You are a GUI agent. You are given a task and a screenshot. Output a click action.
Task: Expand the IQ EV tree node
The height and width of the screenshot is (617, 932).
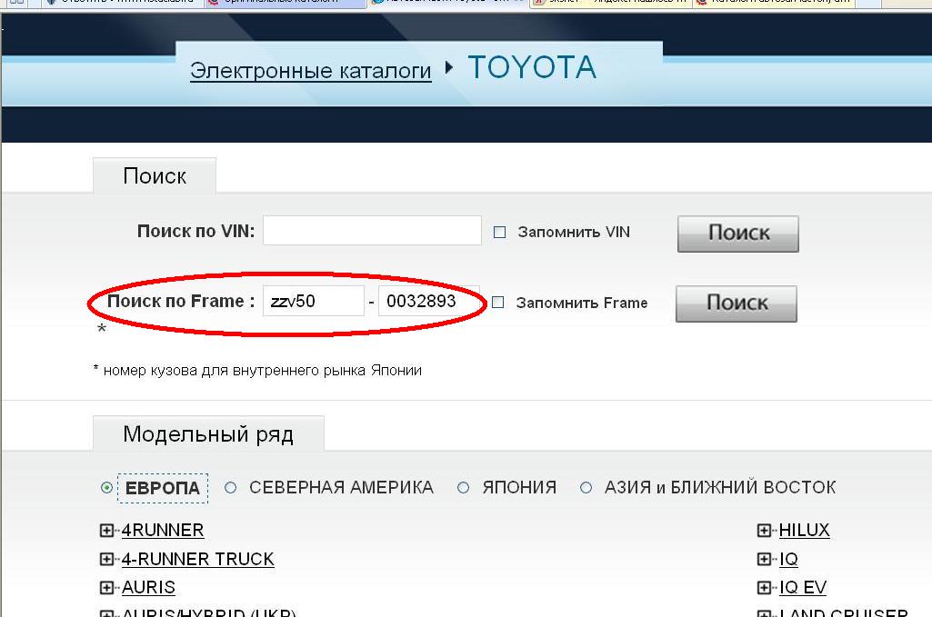point(764,588)
